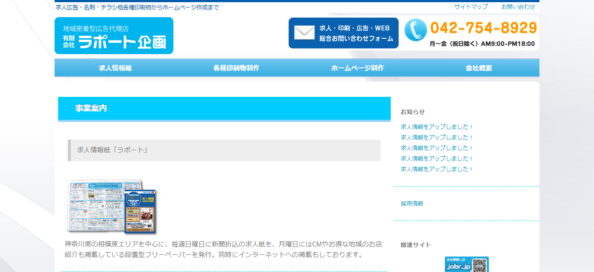Select the fourth 求人情報をアップしました news link

[436, 158]
